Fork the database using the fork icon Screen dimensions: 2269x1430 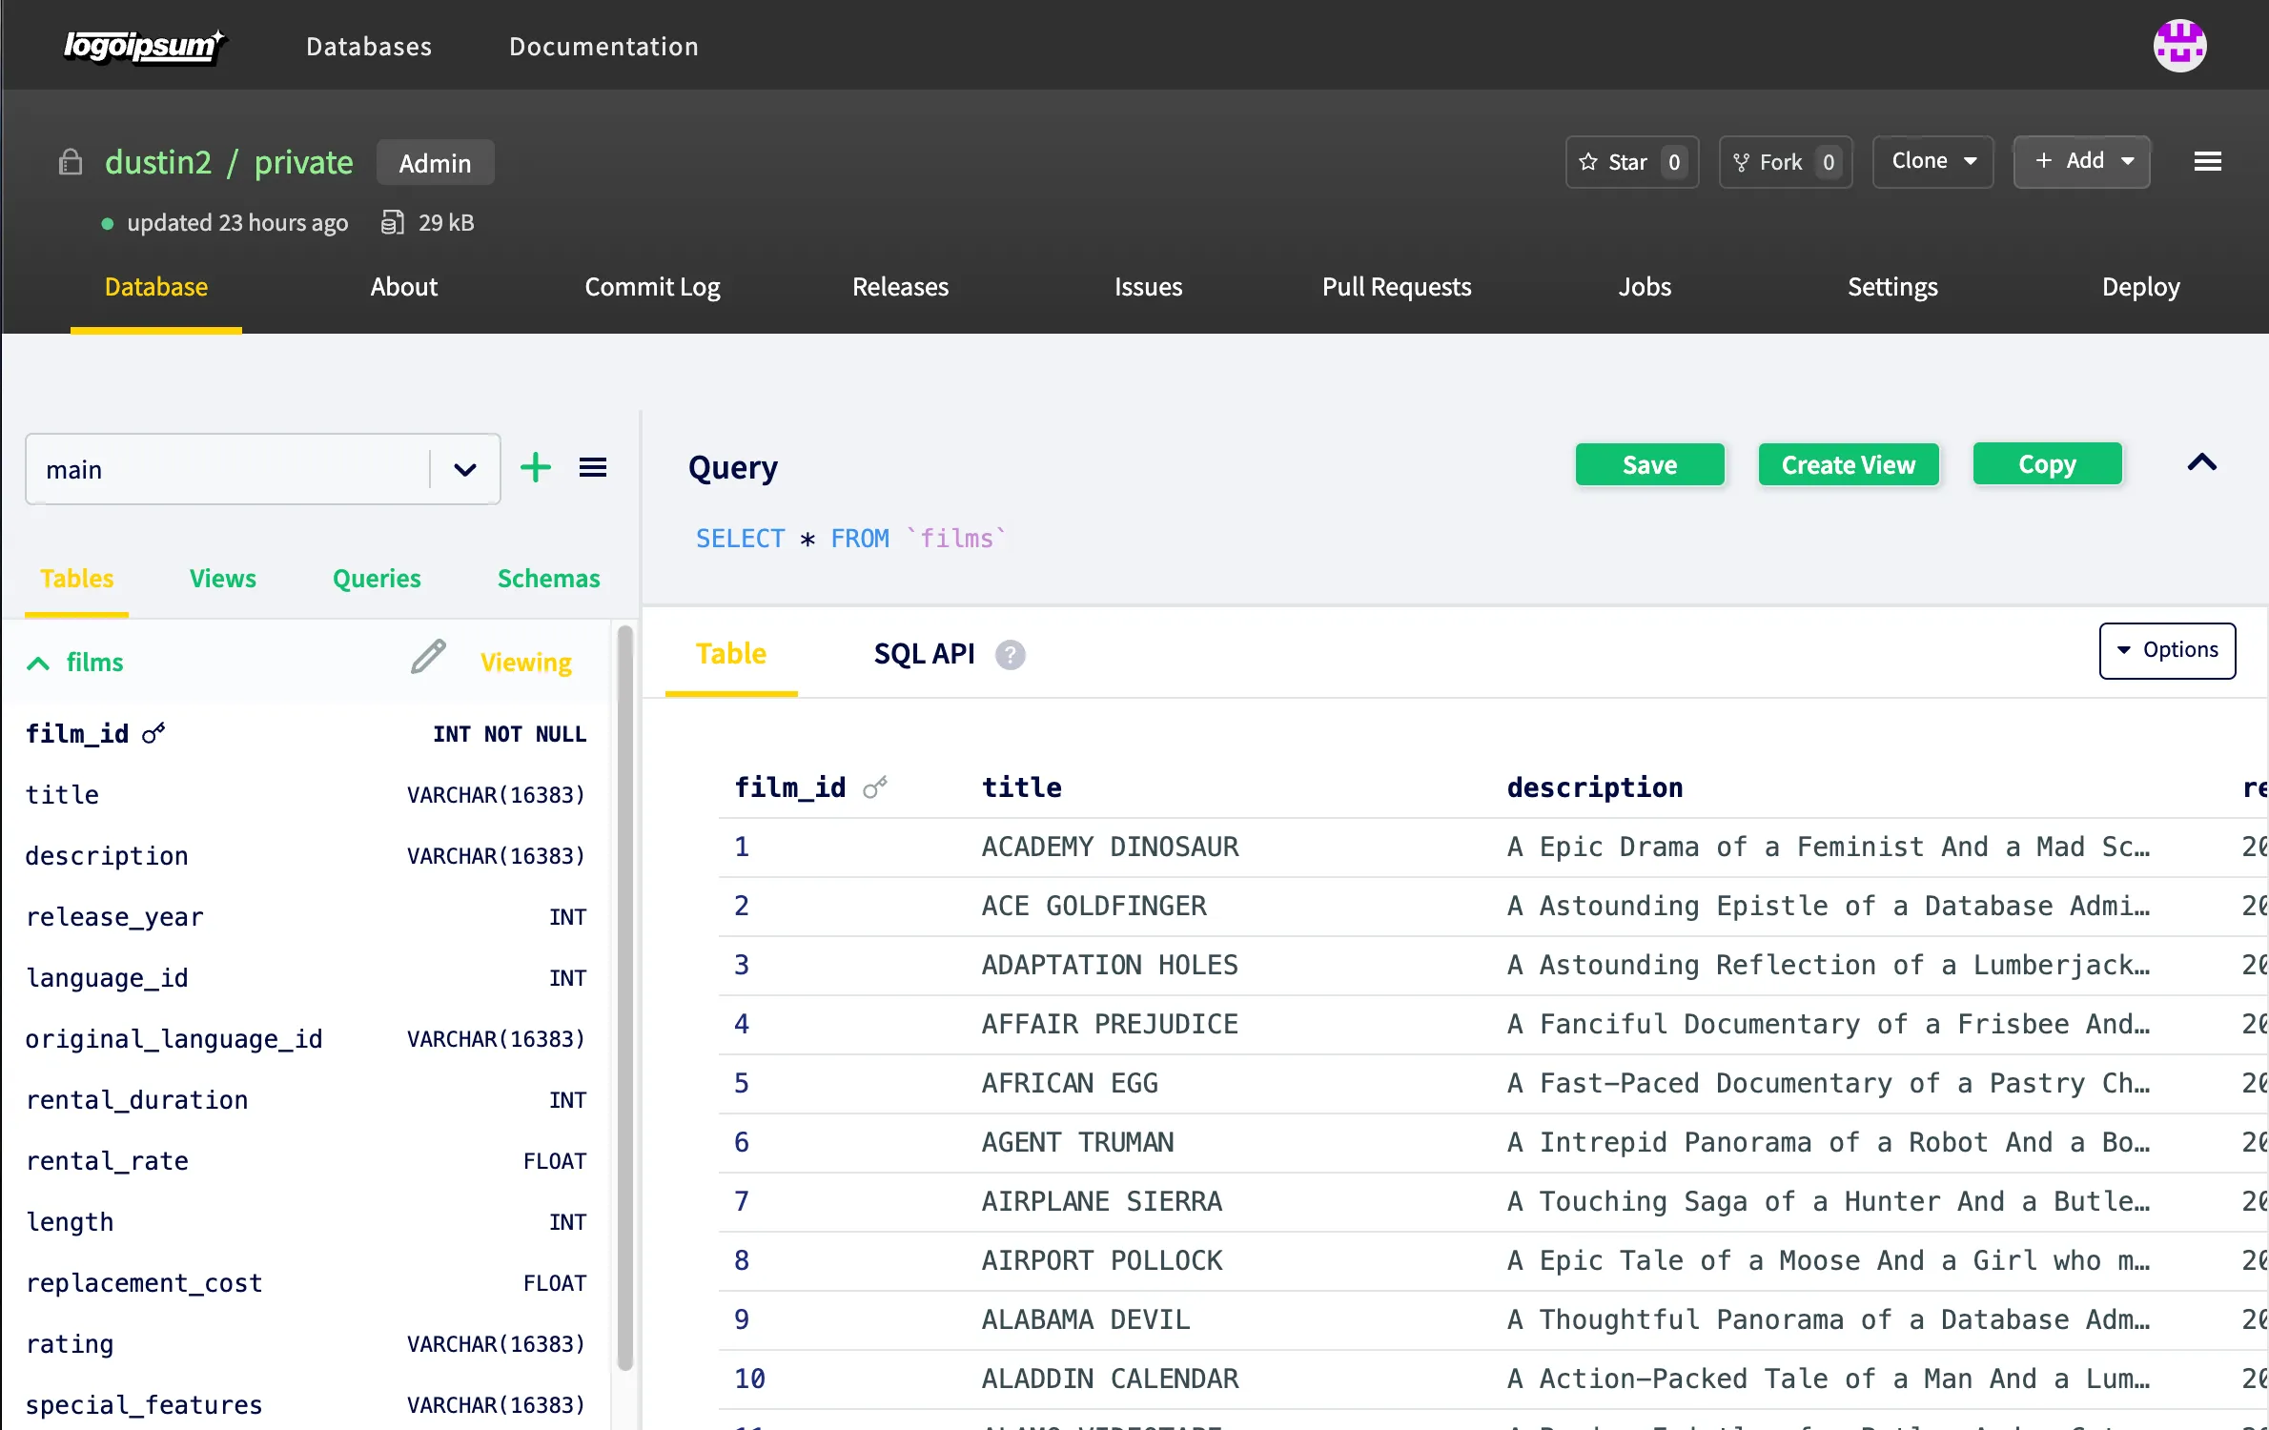(x=1784, y=161)
